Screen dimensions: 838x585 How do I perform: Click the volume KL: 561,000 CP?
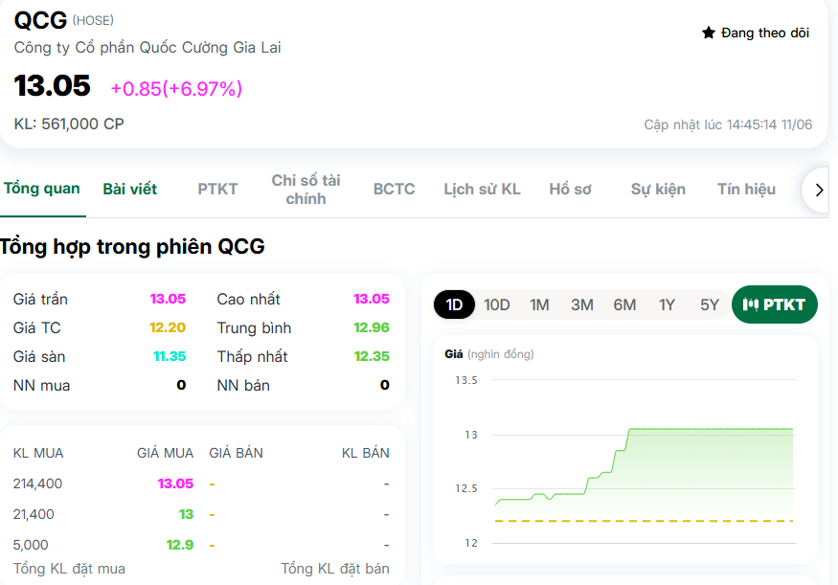click(x=69, y=124)
